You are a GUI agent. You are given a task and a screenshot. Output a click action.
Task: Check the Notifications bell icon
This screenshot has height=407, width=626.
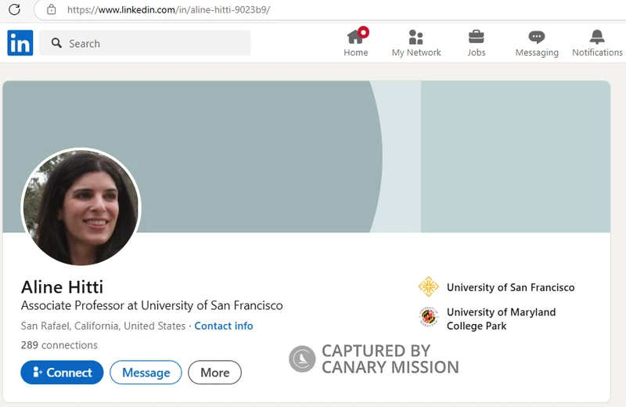click(x=597, y=37)
